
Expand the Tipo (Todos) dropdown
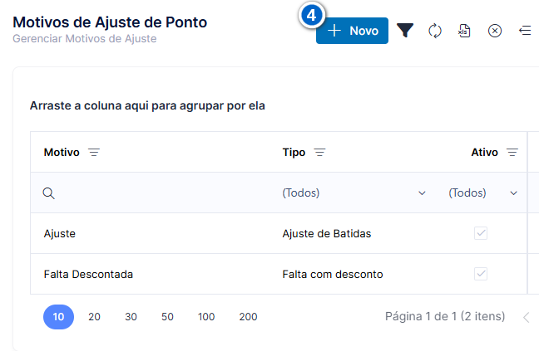pos(354,193)
